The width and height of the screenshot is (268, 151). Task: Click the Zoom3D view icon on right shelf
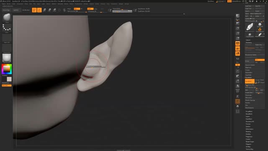pos(237,81)
